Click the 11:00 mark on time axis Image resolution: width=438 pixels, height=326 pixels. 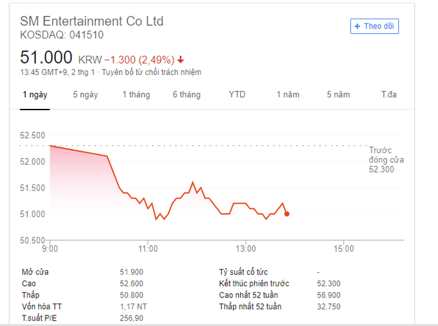(x=148, y=248)
